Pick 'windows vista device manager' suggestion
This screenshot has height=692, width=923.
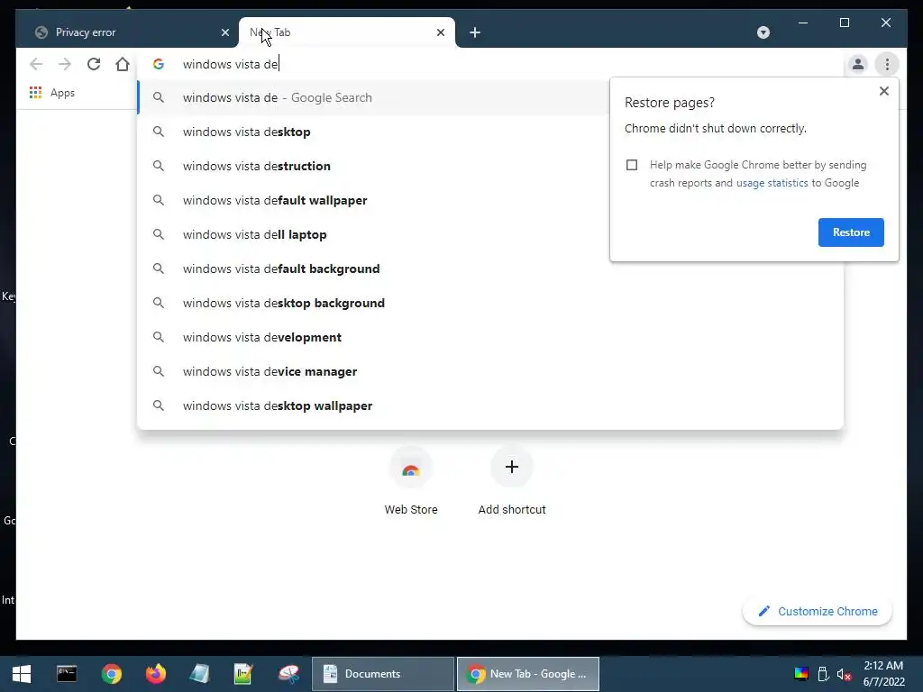(489, 371)
